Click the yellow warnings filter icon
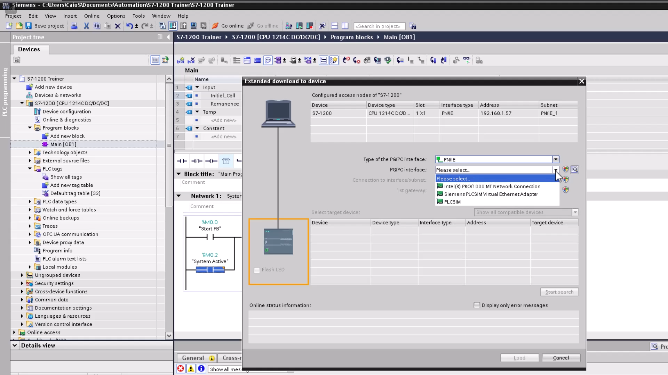 tap(191, 369)
